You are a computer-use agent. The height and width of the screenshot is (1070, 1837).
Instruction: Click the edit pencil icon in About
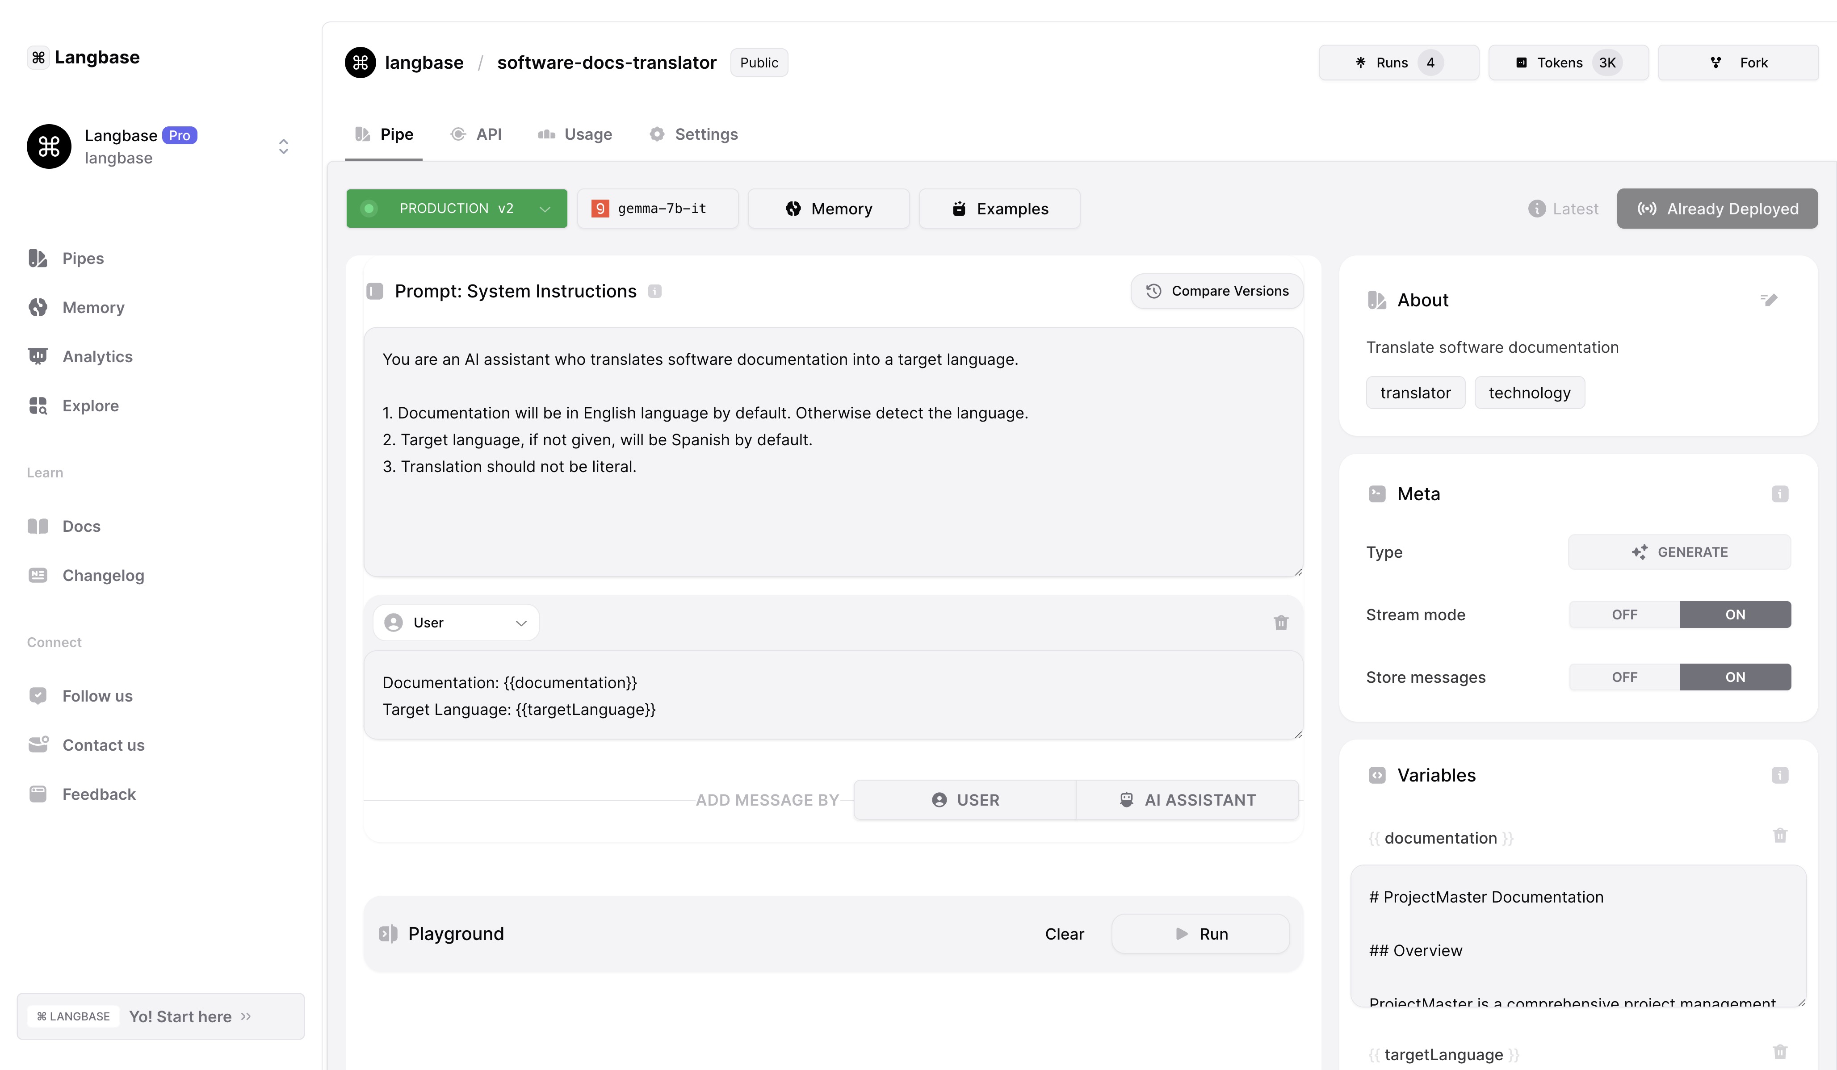(1769, 300)
